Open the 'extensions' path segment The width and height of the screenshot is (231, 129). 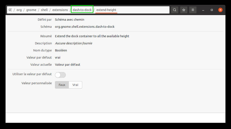click(x=60, y=10)
